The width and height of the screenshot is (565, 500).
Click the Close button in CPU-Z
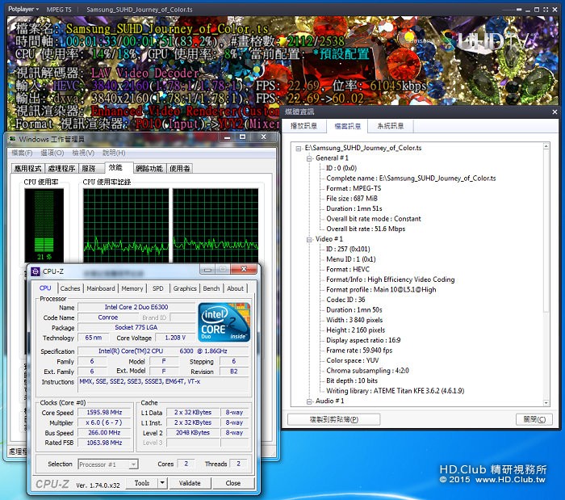tap(233, 483)
